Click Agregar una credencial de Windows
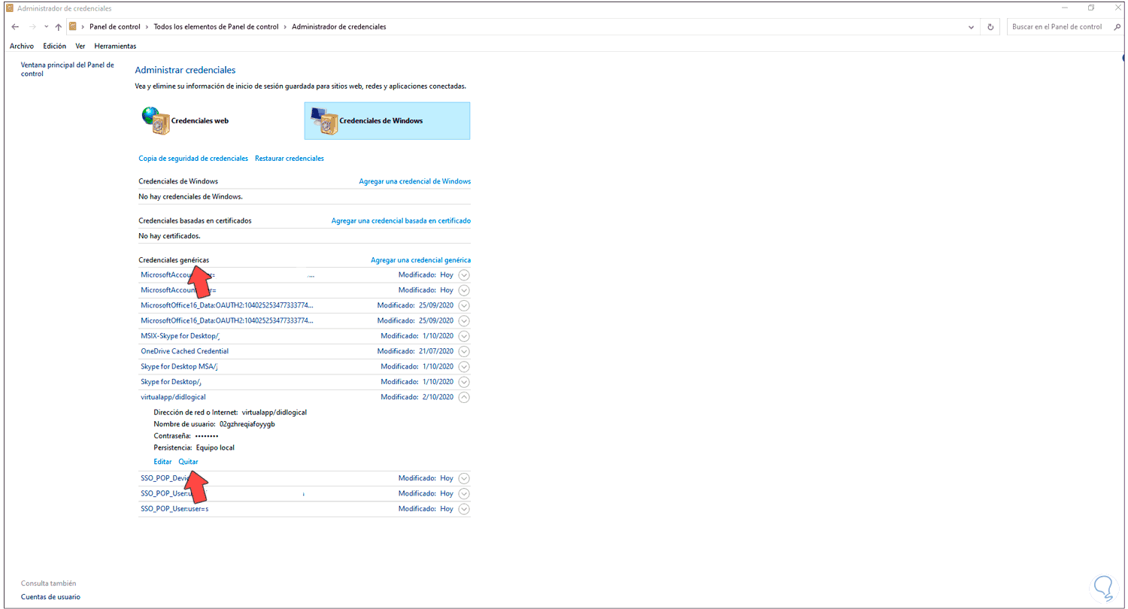The height and width of the screenshot is (609, 1128). [415, 181]
